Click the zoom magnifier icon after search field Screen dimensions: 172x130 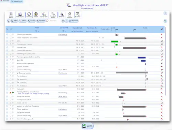pyautogui.click(x=63, y=21)
